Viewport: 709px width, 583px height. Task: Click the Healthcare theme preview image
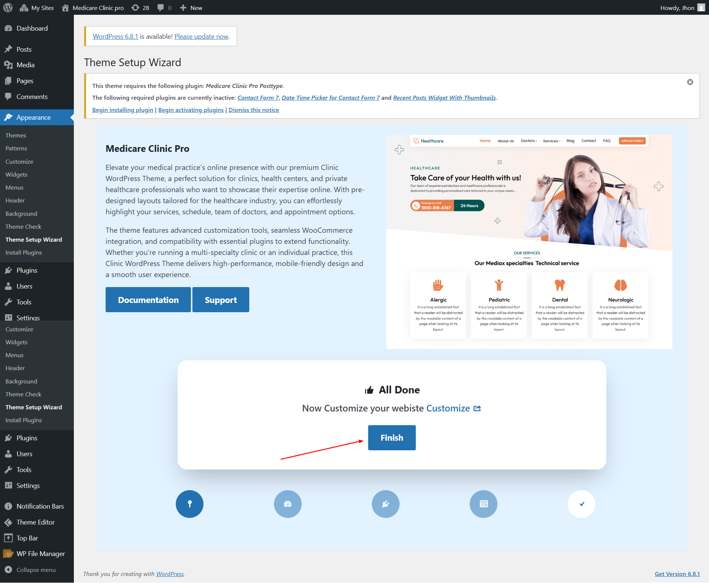pos(529,242)
